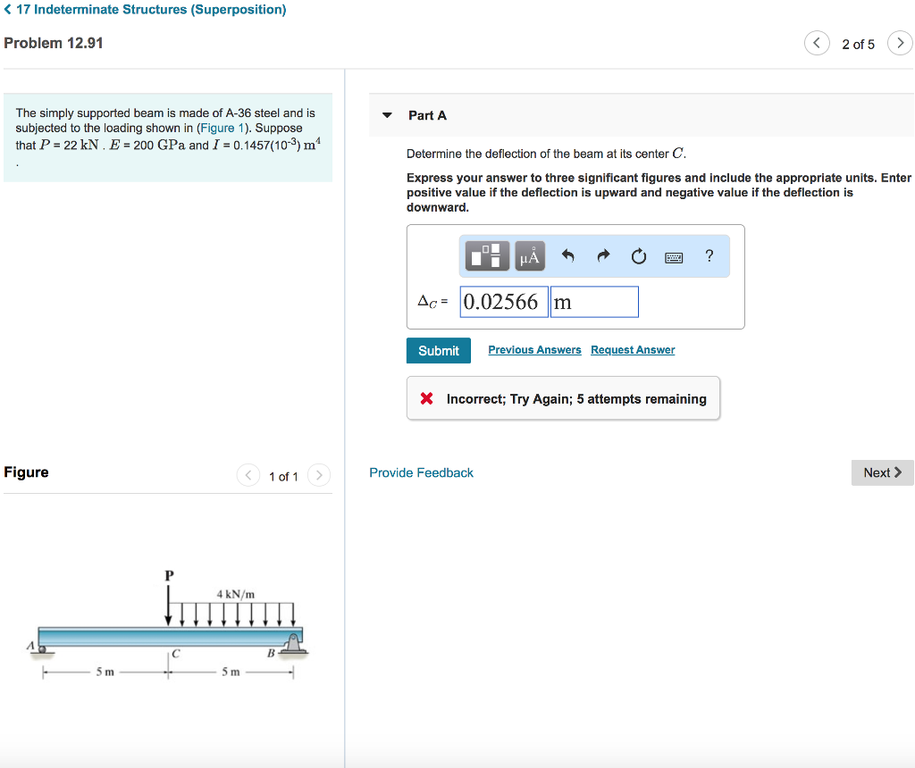Viewport: 915px width, 768px height.
Task: Open Provide Feedback
Action: (x=421, y=472)
